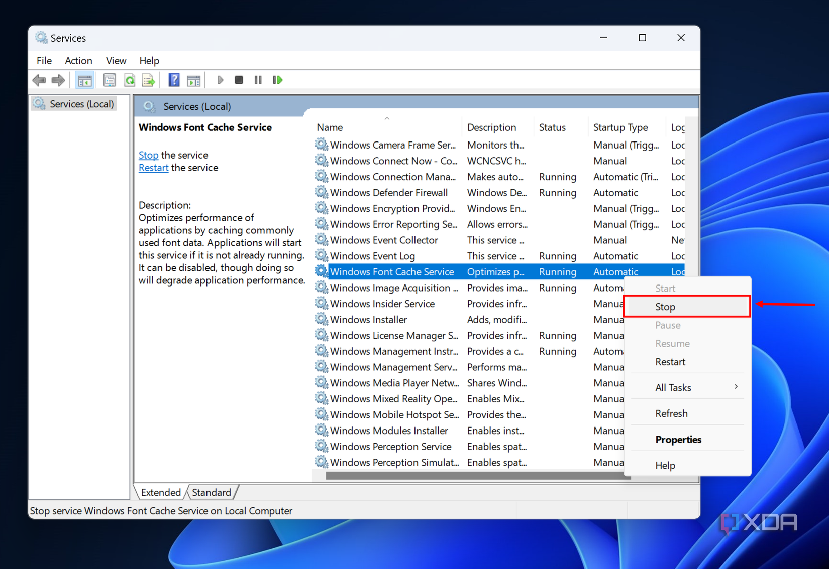Expand the All Tasks submenu
Image resolution: width=829 pixels, height=569 pixels.
click(687, 387)
